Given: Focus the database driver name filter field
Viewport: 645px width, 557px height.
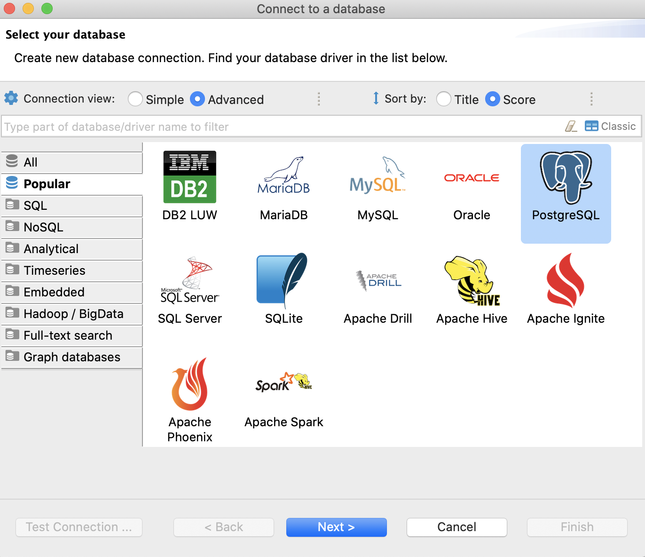Looking at the screenshot, I should (x=282, y=127).
